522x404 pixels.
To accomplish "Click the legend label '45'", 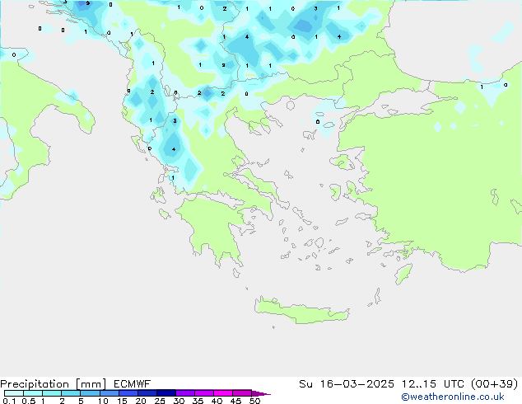I will (235, 401).
